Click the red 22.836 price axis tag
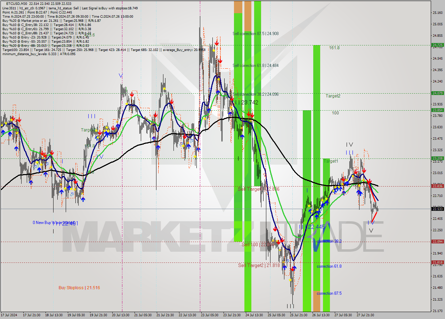445x319 pixels. pyautogui.click(x=437, y=186)
